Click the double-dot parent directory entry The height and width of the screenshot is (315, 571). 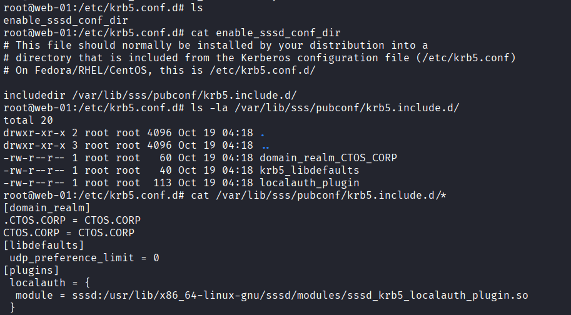[x=265, y=147]
